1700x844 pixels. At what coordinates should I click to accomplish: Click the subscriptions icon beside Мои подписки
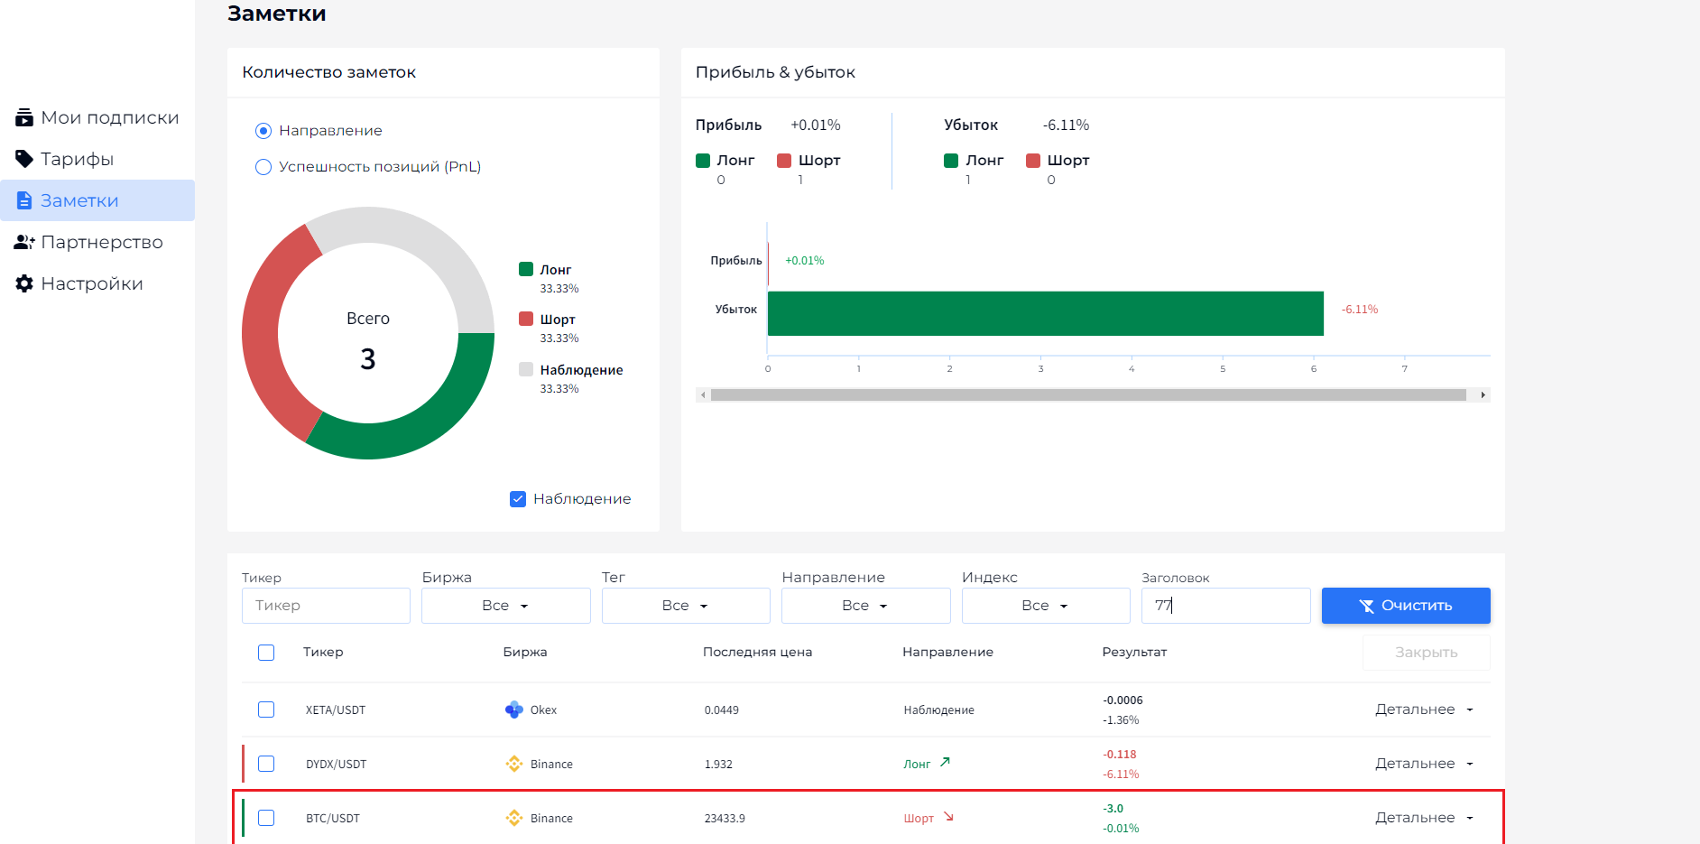[24, 117]
